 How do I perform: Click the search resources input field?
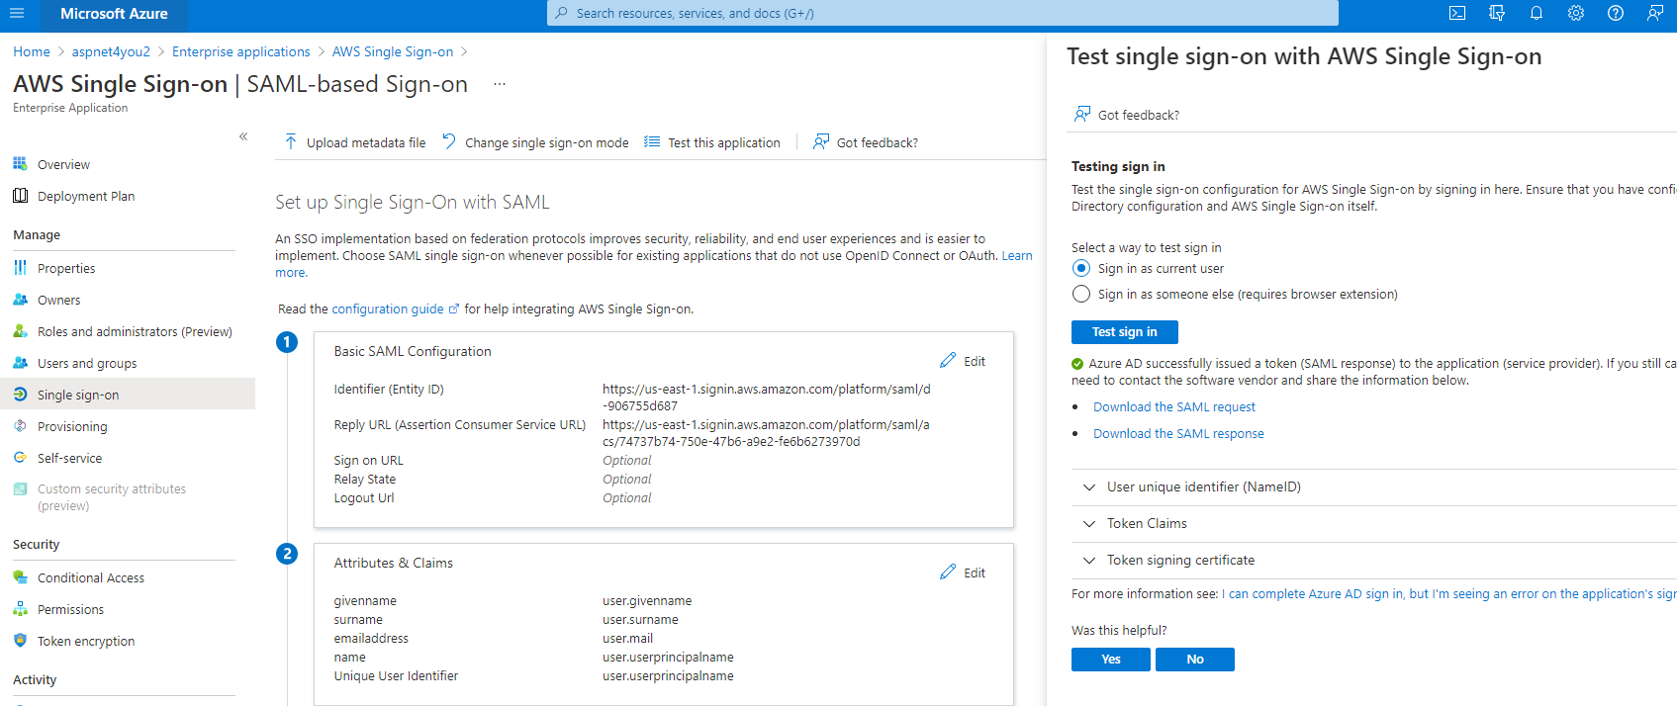(942, 14)
